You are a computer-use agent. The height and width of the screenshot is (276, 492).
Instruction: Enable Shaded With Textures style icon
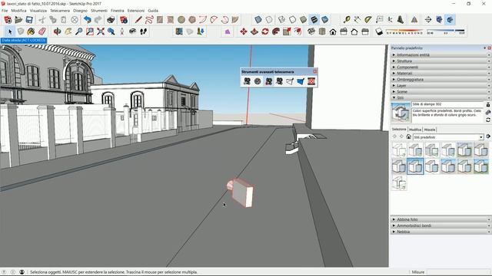point(314,20)
